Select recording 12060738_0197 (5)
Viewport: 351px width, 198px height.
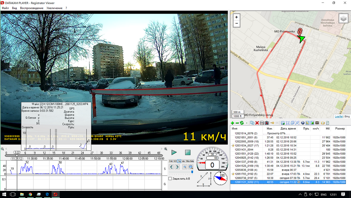click(288, 178)
